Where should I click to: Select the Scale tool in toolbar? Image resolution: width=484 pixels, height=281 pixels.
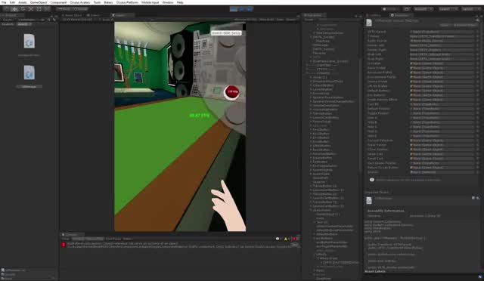pyautogui.click(x=31, y=9)
